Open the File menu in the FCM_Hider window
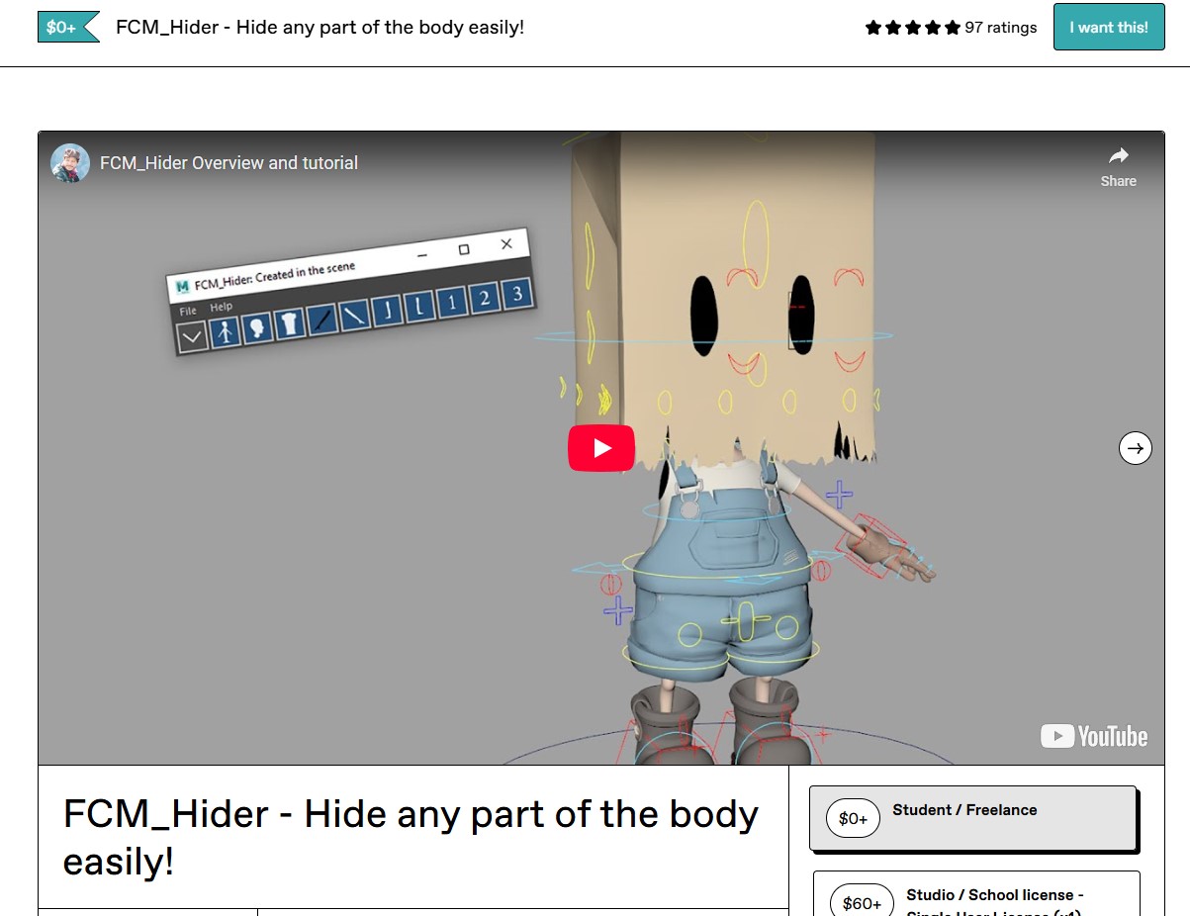This screenshot has width=1190, height=916. click(188, 310)
